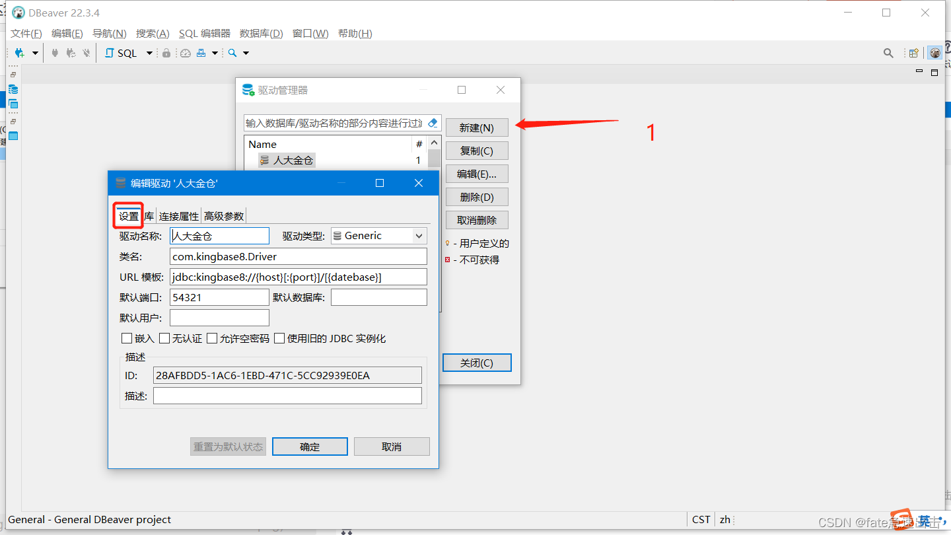This screenshot has height=535, width=951.
Task: Open the new connection dropdown arrow
Action: pyautogui.click(x=35, y=53)
